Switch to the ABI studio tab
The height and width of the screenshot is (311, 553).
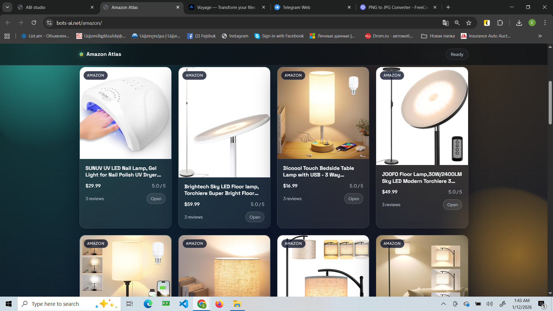pyautogui.click(x=35, y=7)
